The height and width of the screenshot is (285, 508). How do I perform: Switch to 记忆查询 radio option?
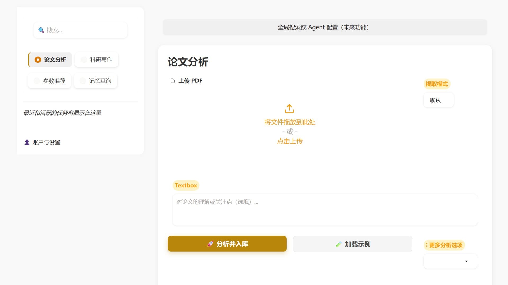point(83,81)
